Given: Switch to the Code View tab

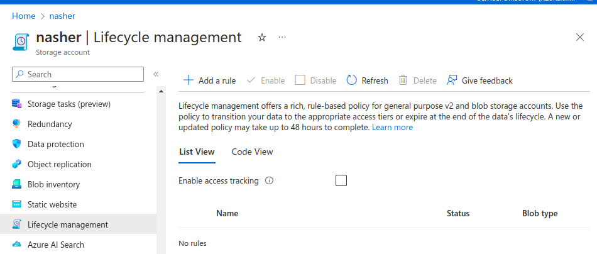Looking at the screenshot, I should pyautogui.click(x=252, y=152).
